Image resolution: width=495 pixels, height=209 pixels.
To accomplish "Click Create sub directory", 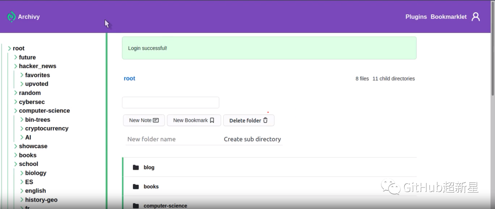I will [x=252, y=139].
